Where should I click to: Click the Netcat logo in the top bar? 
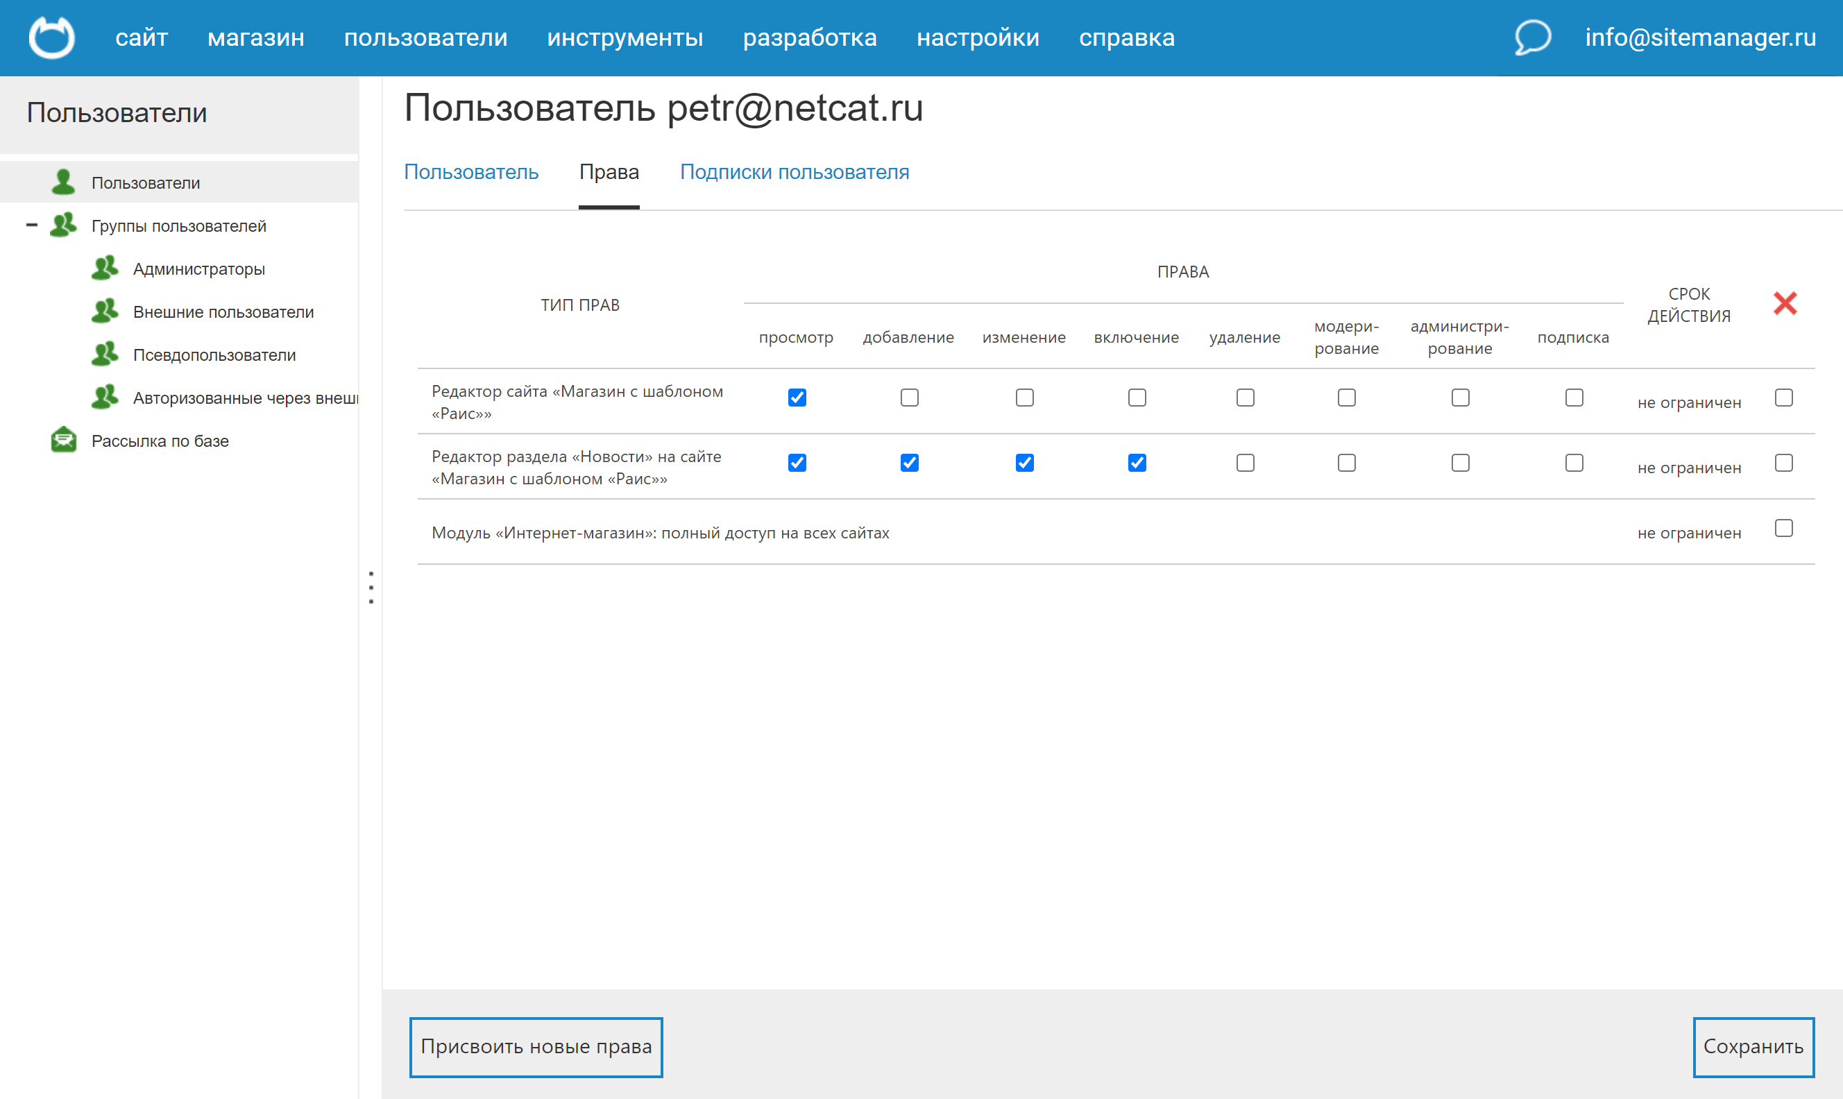pyautogui.click(x=51, y=37)
